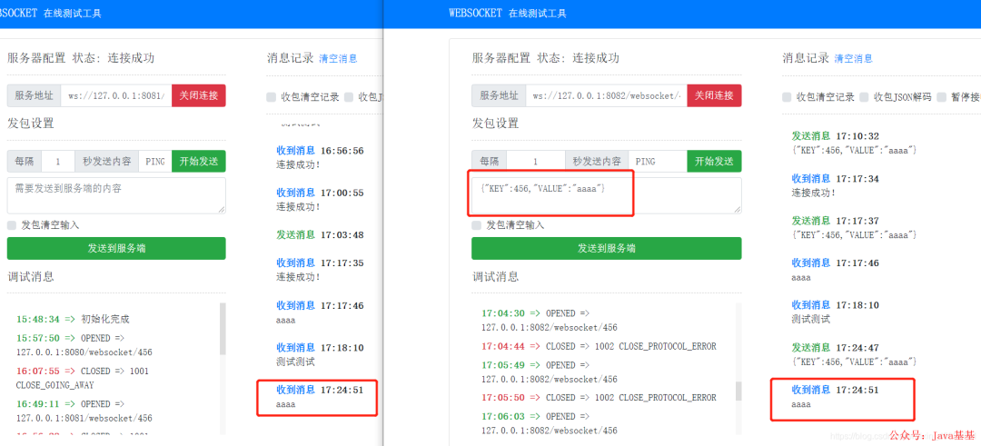The width and height of the screenshot is (981, 446).
Task: Click right window debug log scrollbar
Action: coord(738,391)
